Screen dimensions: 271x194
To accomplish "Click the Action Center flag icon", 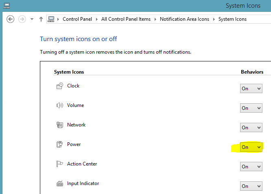I will 60,164.
